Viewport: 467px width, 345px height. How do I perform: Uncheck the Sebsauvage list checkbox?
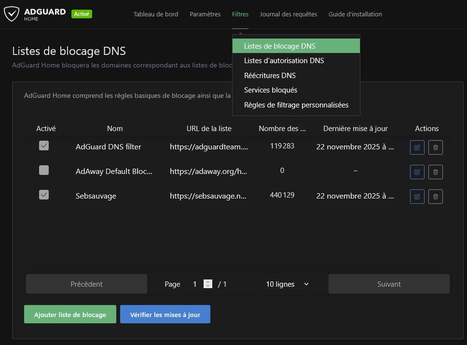[x=44, y=195]
